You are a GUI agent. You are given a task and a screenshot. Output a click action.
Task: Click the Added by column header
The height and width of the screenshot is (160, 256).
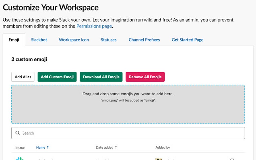(x=163, y=147)
